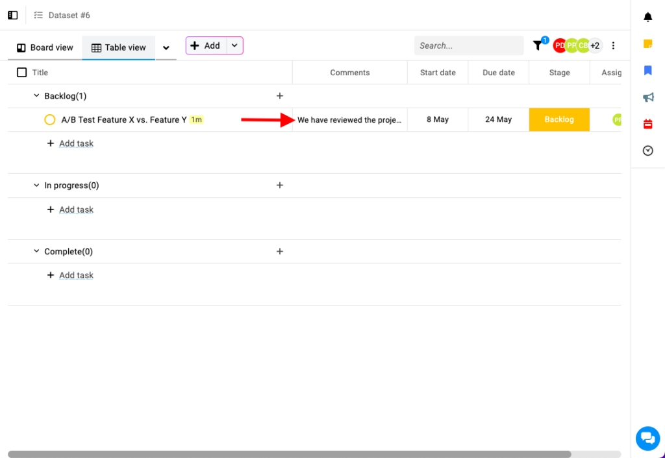The image size is (665, 458).
Task: Open the three-dot more options menu
Action: coord(613,45)
